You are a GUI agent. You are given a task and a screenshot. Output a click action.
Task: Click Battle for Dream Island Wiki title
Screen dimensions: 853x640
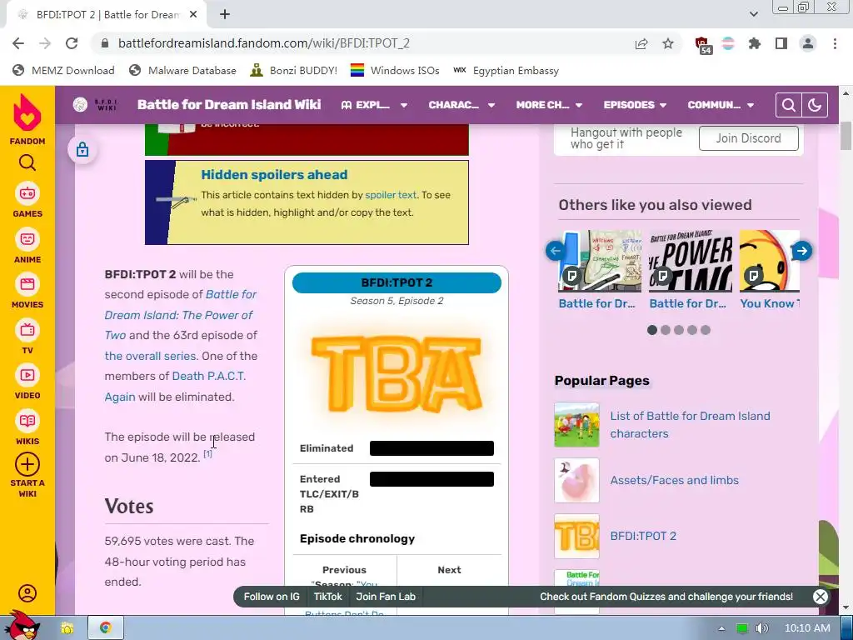pos(229,104)
